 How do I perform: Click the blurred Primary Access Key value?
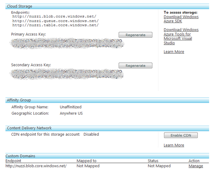[67, 43]
